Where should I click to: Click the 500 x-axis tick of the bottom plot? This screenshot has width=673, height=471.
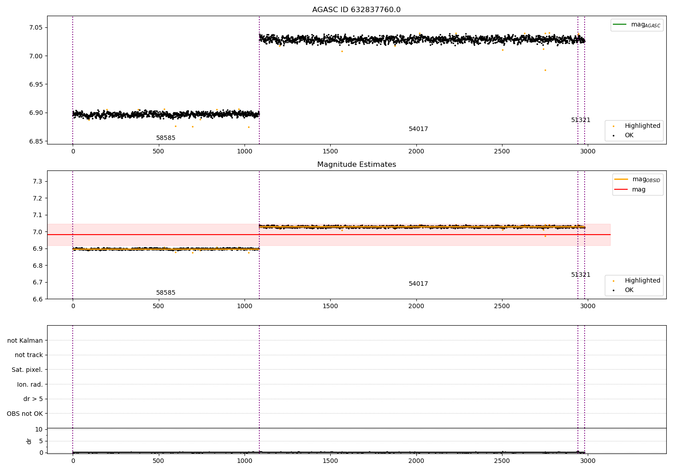[158, 461]
